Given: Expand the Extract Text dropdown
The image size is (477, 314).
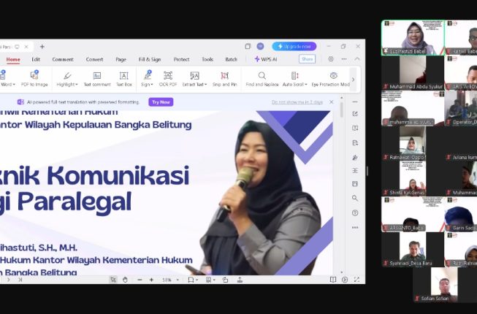Looking at the screenshot, I should 194,79.
